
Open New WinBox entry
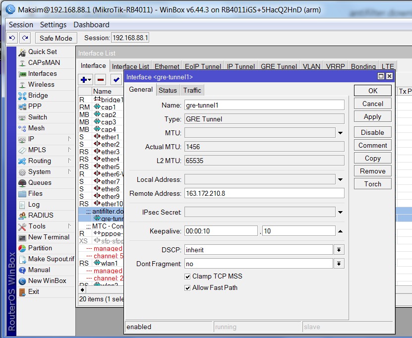tap(47, 281)
